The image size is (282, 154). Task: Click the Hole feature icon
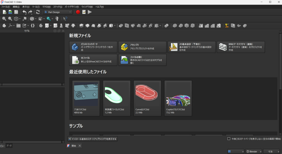(127, 26)
